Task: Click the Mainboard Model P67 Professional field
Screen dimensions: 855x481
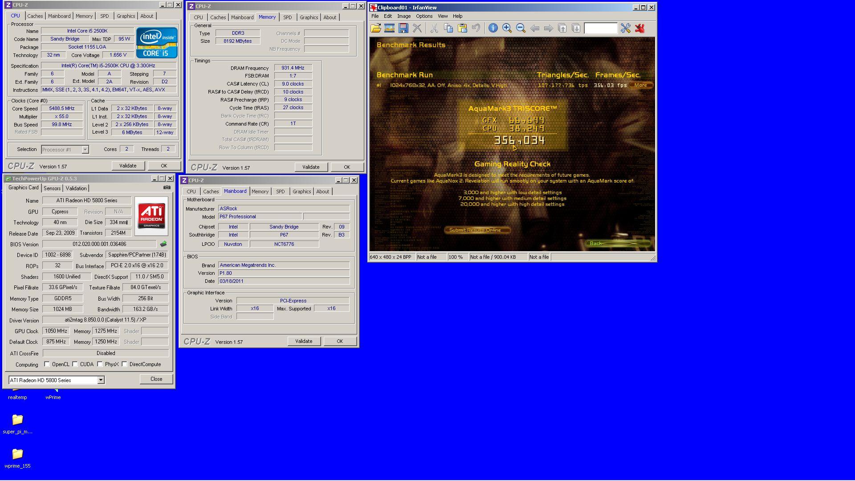Action: (260, 216)
